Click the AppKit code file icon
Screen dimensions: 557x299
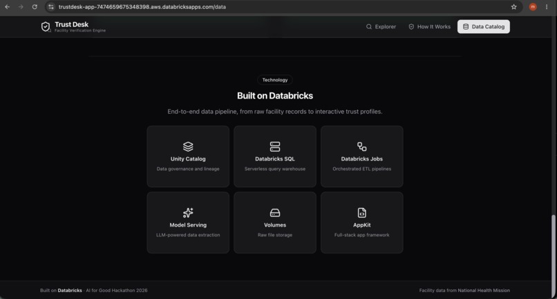pos(361,213)
